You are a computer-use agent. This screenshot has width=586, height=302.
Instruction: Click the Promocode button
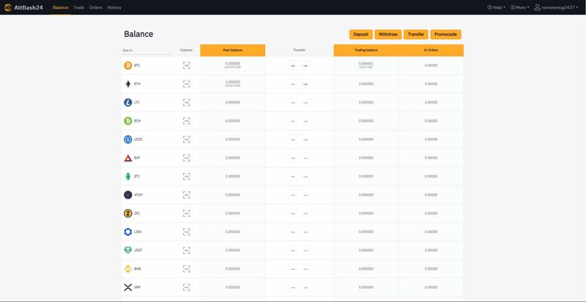pos(446,34)
